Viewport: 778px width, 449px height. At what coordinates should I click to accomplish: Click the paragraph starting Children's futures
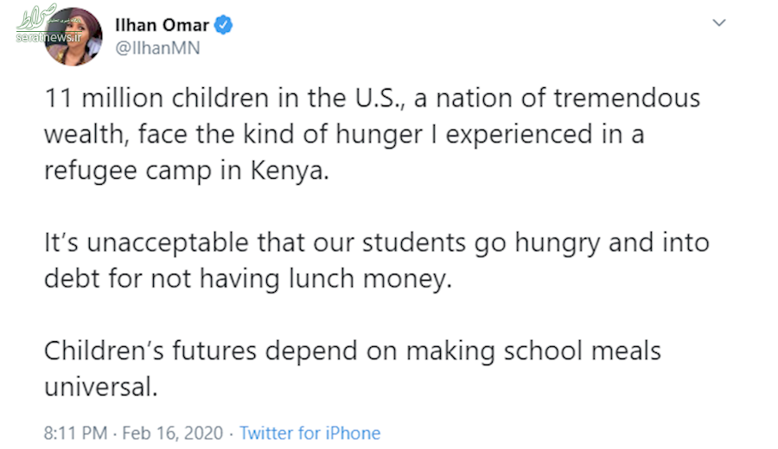(x=353, y=369)
